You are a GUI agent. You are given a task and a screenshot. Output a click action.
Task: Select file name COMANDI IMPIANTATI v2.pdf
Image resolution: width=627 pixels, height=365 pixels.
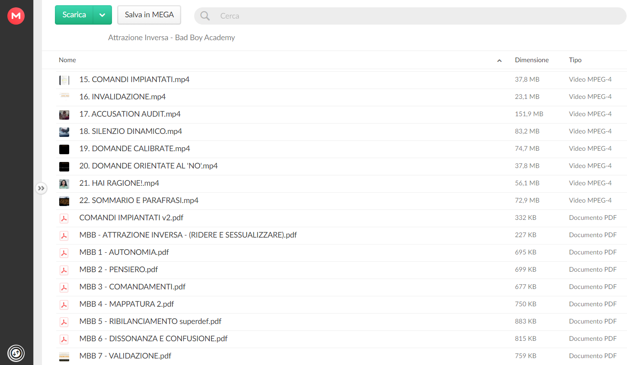coord(131,218)
